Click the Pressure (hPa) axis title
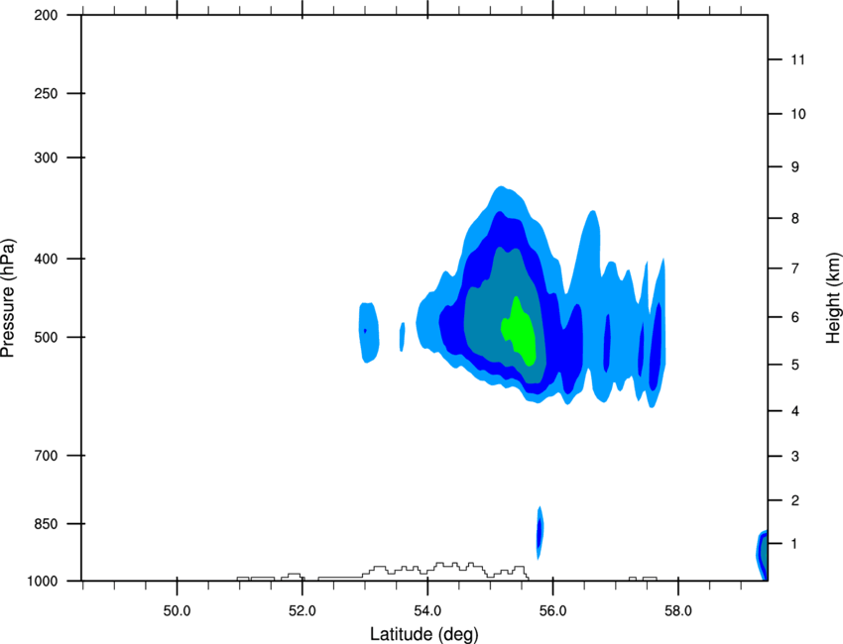Image resolution: width=843 pixels, height=644 pixels. point(8,297)
